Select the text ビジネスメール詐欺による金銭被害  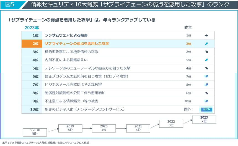pyautogui.click(x=73, y=85)
